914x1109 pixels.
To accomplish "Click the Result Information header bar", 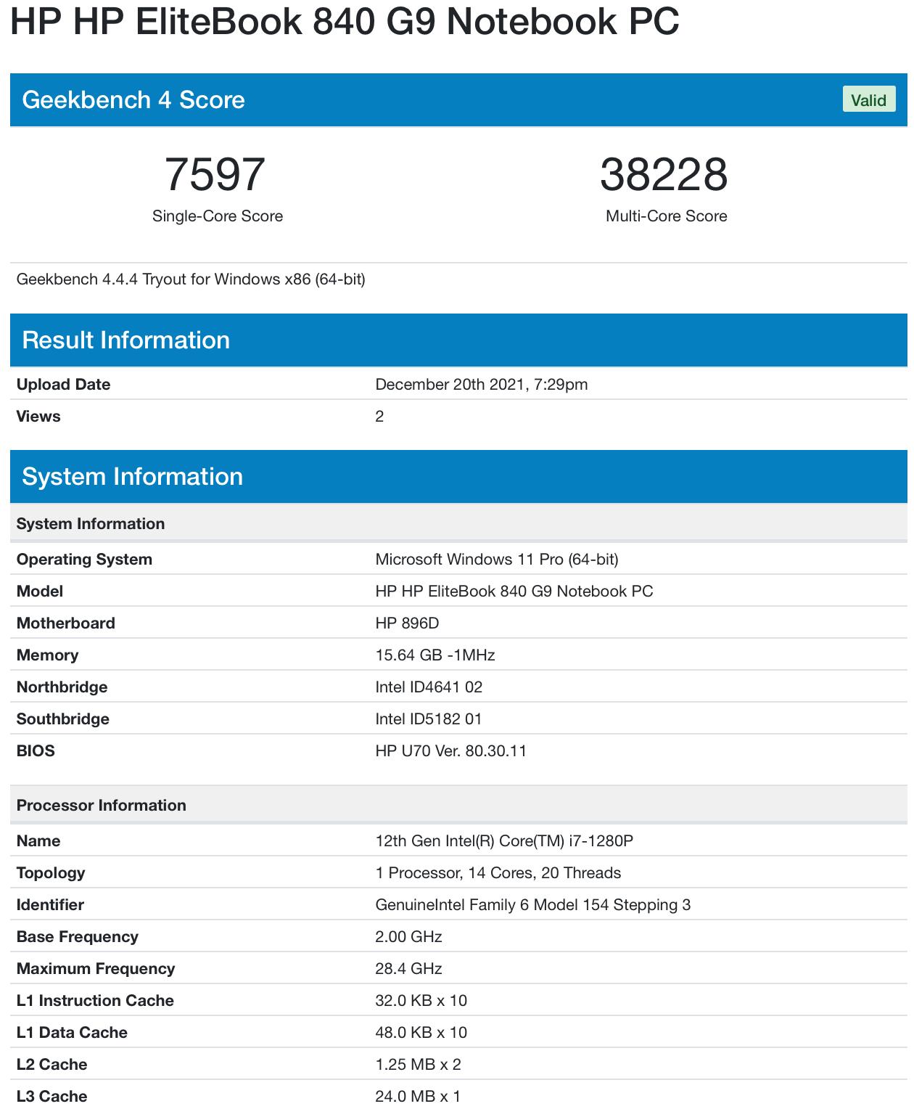I will click(x=126, y=340).
